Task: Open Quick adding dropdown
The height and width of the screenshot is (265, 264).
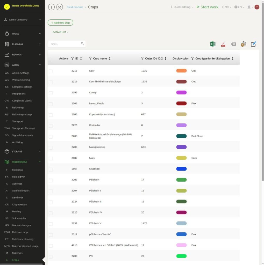Action: coord(181,7)
